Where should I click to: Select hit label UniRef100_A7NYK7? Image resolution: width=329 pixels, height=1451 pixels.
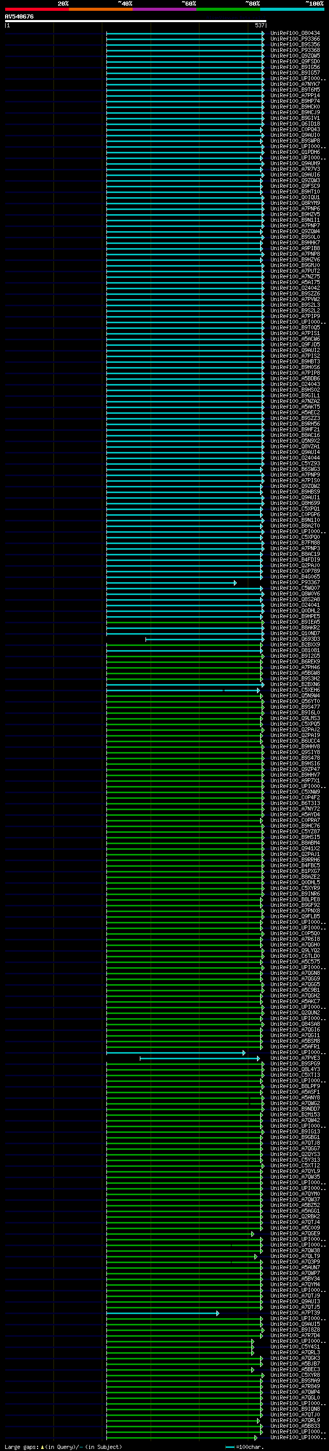[x=295, y=84]
